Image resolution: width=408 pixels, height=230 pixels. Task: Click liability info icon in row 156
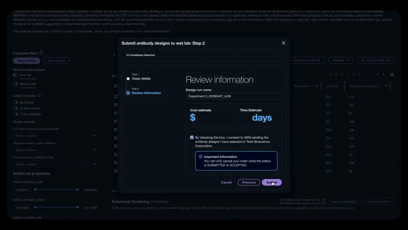pos(327,122)
